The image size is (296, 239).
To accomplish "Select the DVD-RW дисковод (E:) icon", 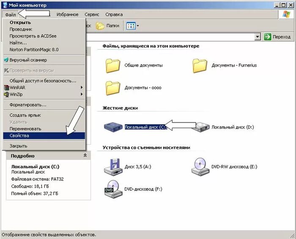I will click(x=200, y=167).
